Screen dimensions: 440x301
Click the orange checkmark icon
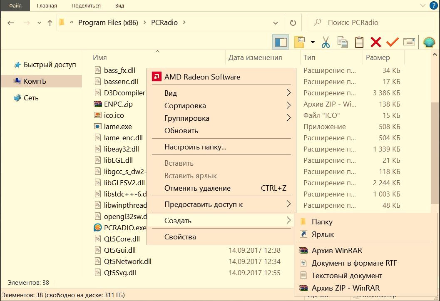392,42
